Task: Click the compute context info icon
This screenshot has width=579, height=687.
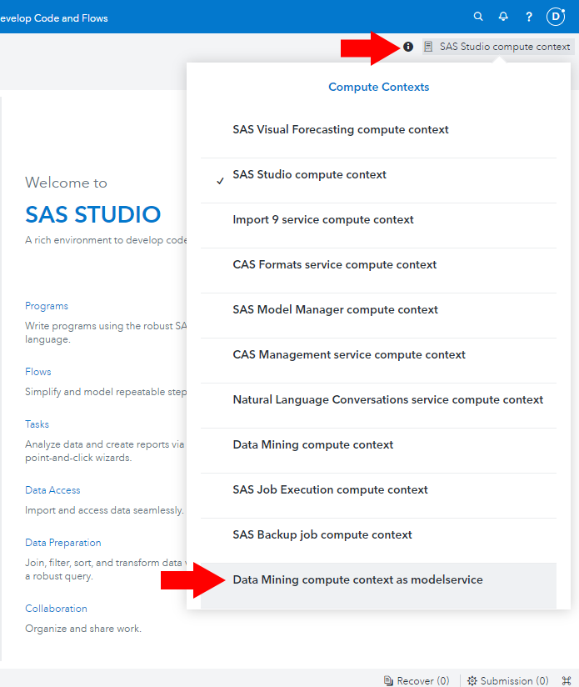Action: pos(408,47)
